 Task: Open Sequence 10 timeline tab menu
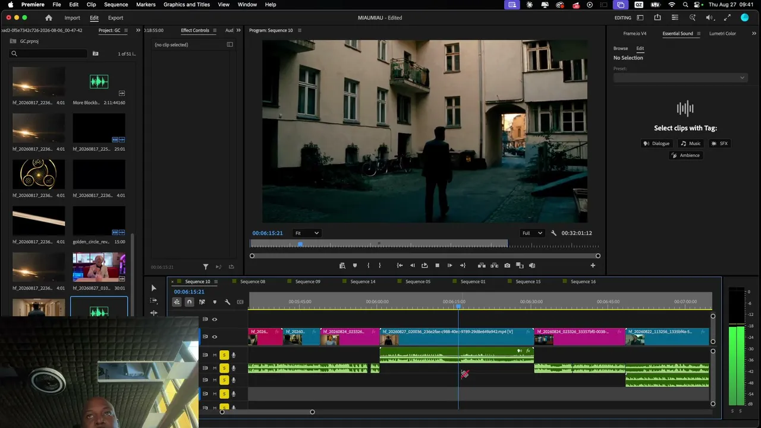pyautogui.click(x=216, y=282)
